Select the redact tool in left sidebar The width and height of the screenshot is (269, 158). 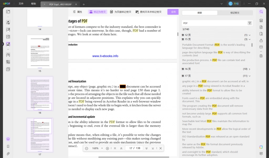pyautogui.click(x=8, y=44)
